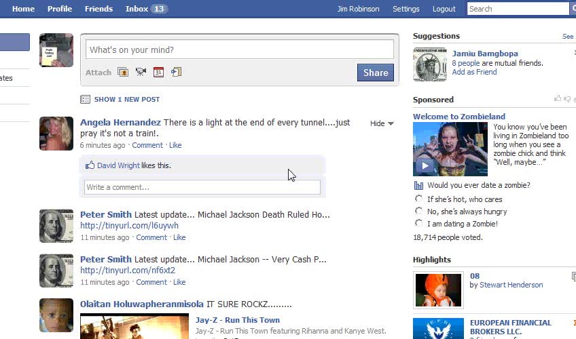Click the '08' highlight photo thumbnail
This screenshot has width=576, height=339.
tap(438, 290)
